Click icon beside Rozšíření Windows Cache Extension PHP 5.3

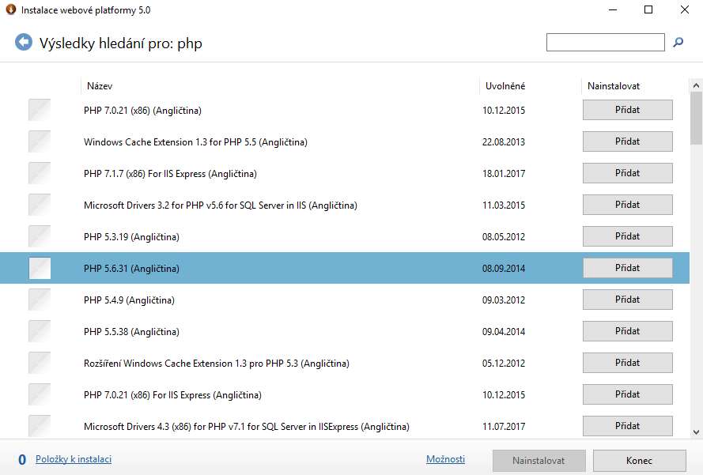pyautogui.click(x=40, y=363)
